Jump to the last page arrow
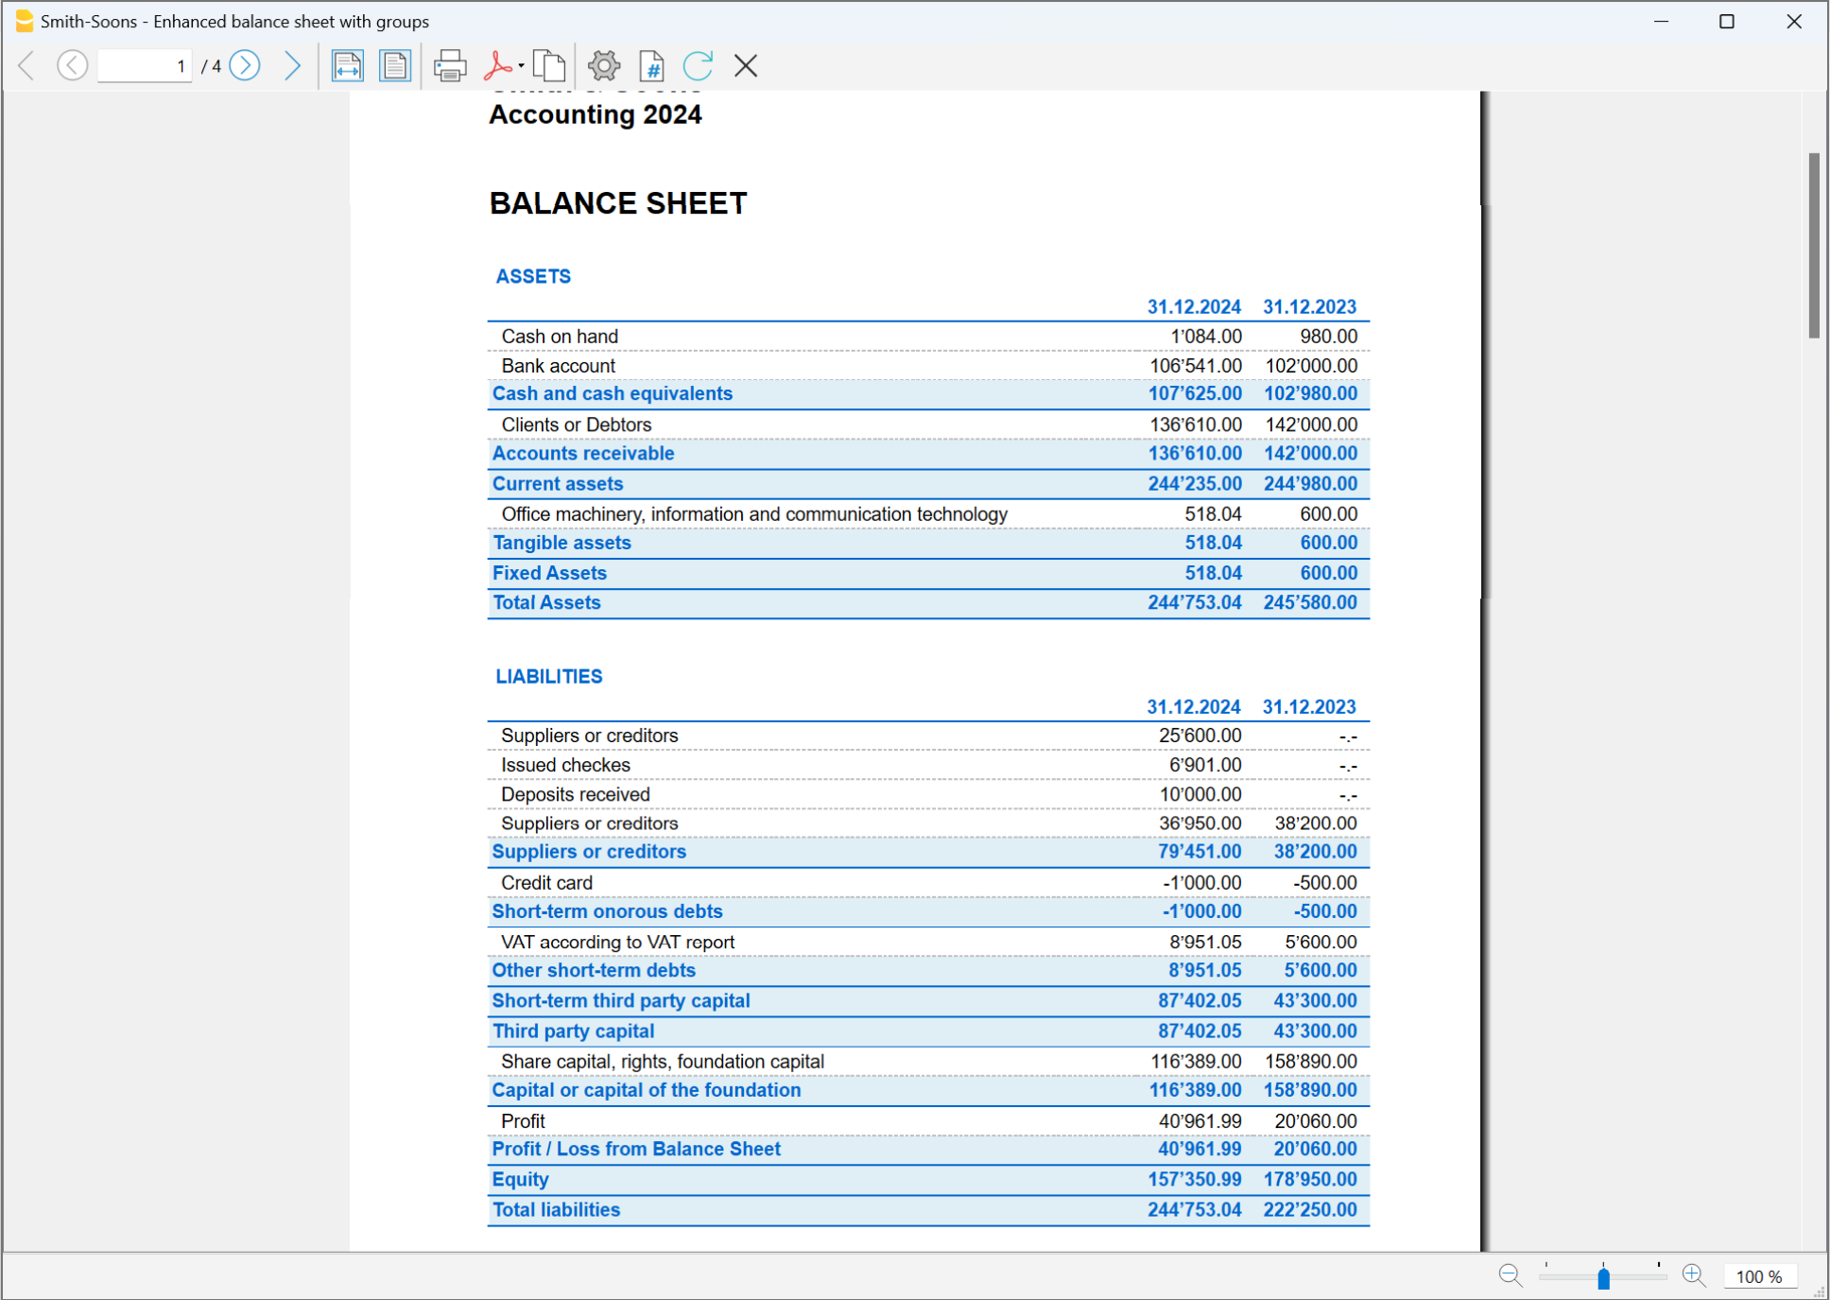 (x=292, y=65)
